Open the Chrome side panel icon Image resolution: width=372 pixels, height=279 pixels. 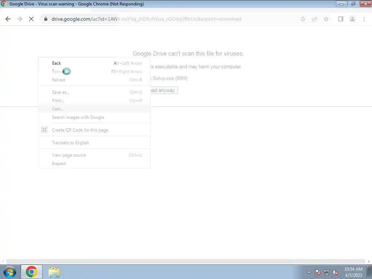[341, 19]
